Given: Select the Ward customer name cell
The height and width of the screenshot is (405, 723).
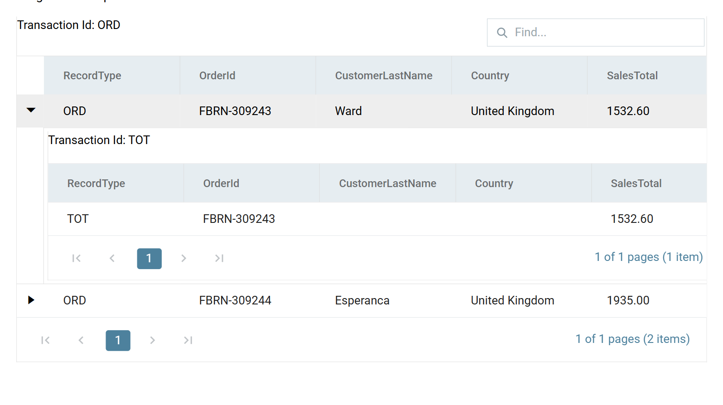Looking at the screenshot, I should click(x=384, y=111).
